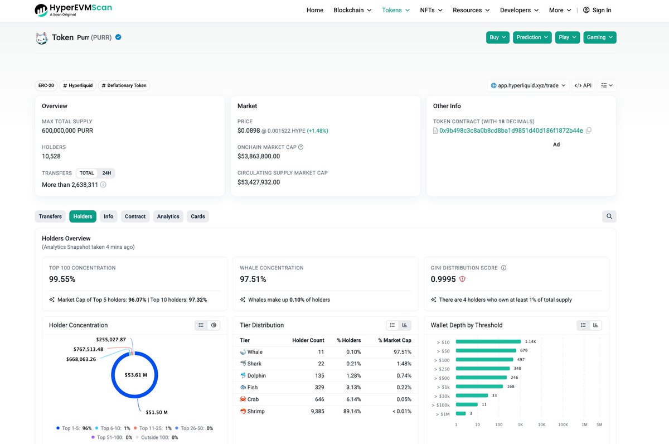Open the Play dropdown button

pos(568,37)
